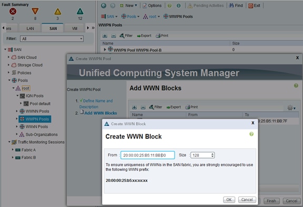Click the expand-all plus icon in WWPN Pools
This screenshot has width=303, height=207.
coord(105,36)
